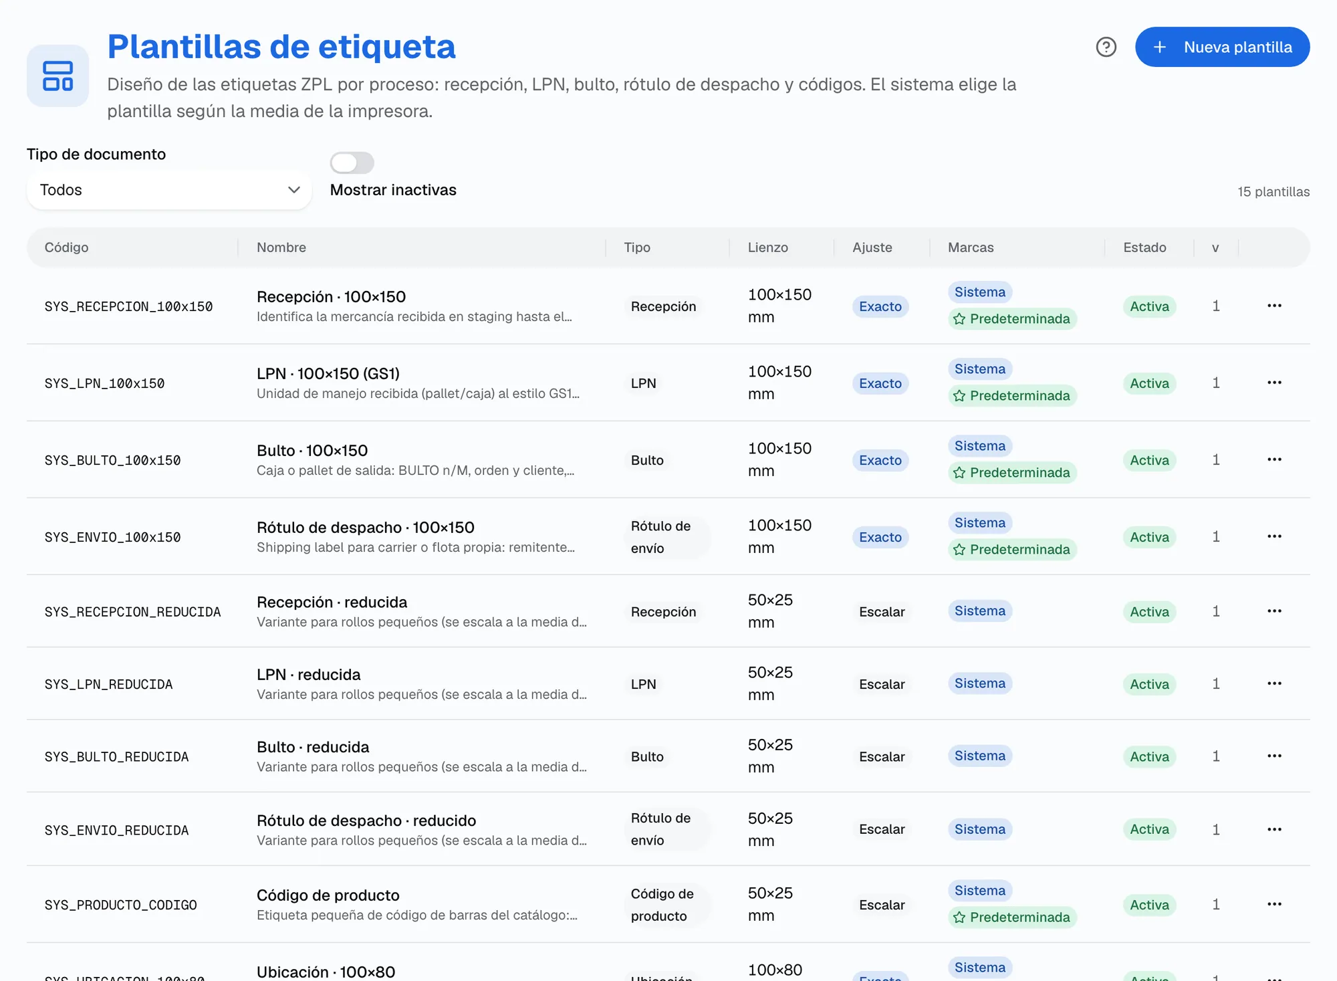
Task: Click Predeterminada star badge in Recepción · 100×150 row
Action: [x=1012, y=319]
